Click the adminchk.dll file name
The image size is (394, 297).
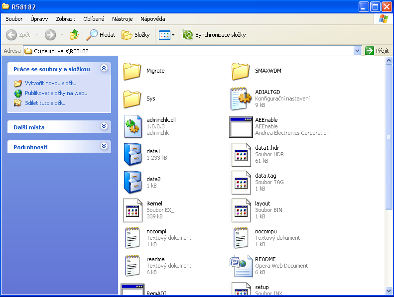[x=161, y=120]
